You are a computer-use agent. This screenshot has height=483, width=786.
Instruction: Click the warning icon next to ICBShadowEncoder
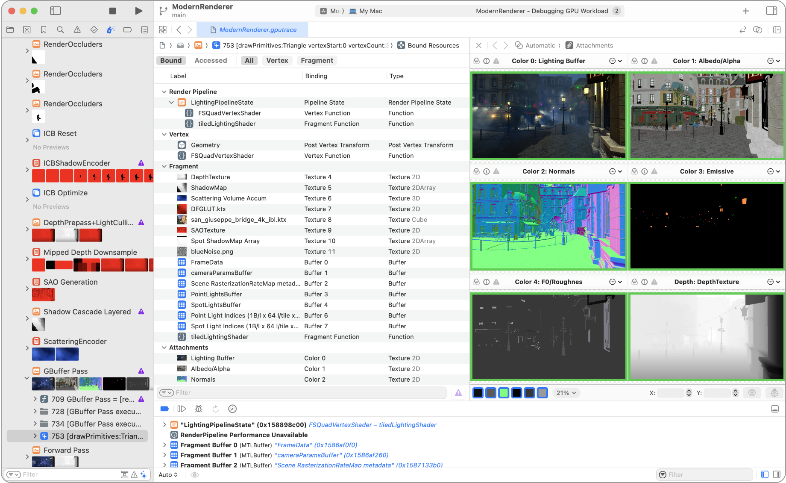(141, 163)
